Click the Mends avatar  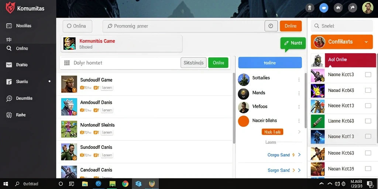pos(244,94)
